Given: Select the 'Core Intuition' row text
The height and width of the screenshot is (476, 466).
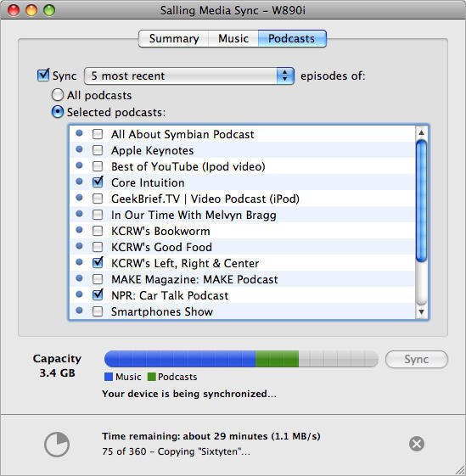Looking at the screenshot, I should click(148, 182).
